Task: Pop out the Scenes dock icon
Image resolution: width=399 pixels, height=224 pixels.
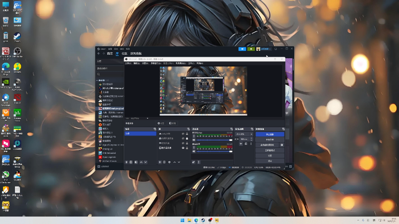Action: (155, 129)
